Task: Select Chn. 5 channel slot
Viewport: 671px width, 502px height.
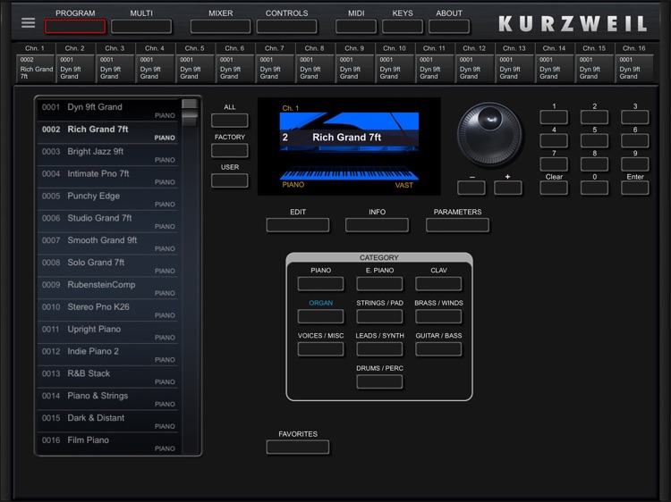Action: 195,68
